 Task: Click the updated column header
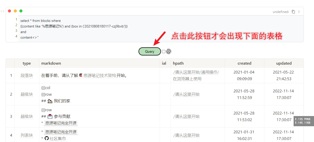[x=284, y=63]
